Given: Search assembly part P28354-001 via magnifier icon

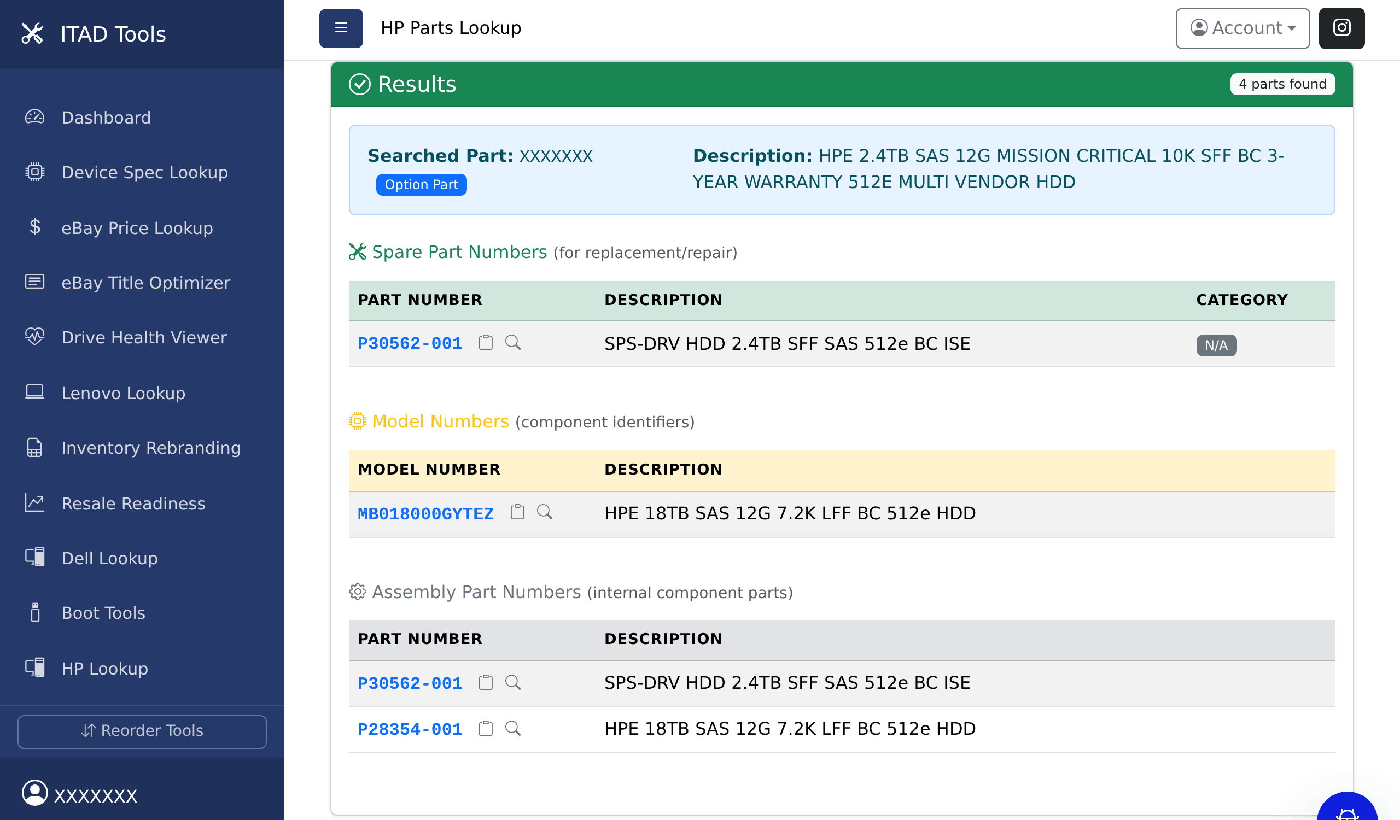Looking at the screenshot, I should tap(513, 728).
